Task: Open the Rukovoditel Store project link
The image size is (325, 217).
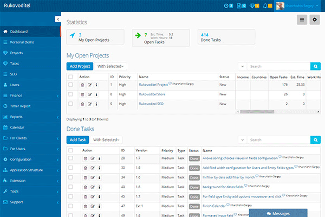Action: pos(152,94)
